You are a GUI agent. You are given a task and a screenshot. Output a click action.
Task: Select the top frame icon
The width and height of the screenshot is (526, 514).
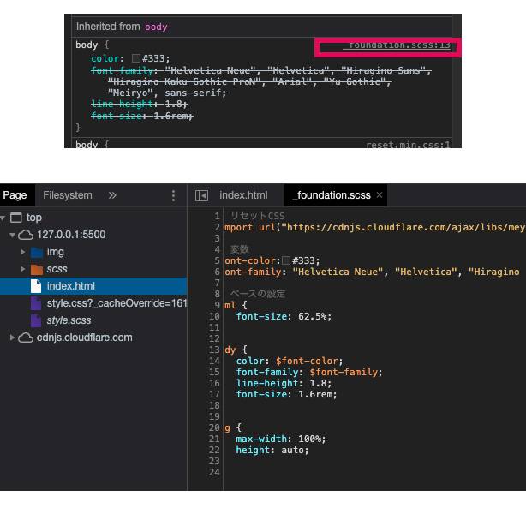click(x=15, y=218)
